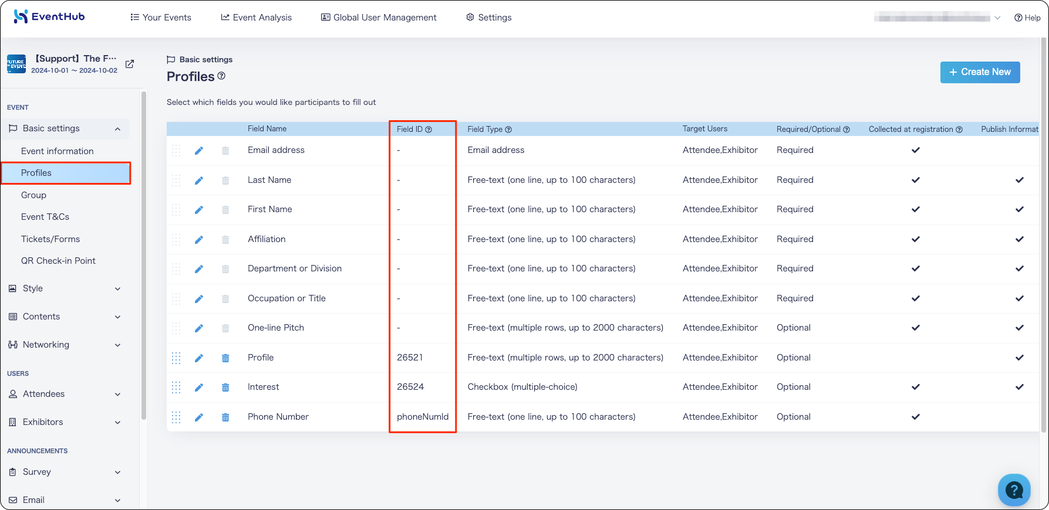This screenshot has width=1049, height=510.
Task: Edit the Affiliation field
Action: 199,240
